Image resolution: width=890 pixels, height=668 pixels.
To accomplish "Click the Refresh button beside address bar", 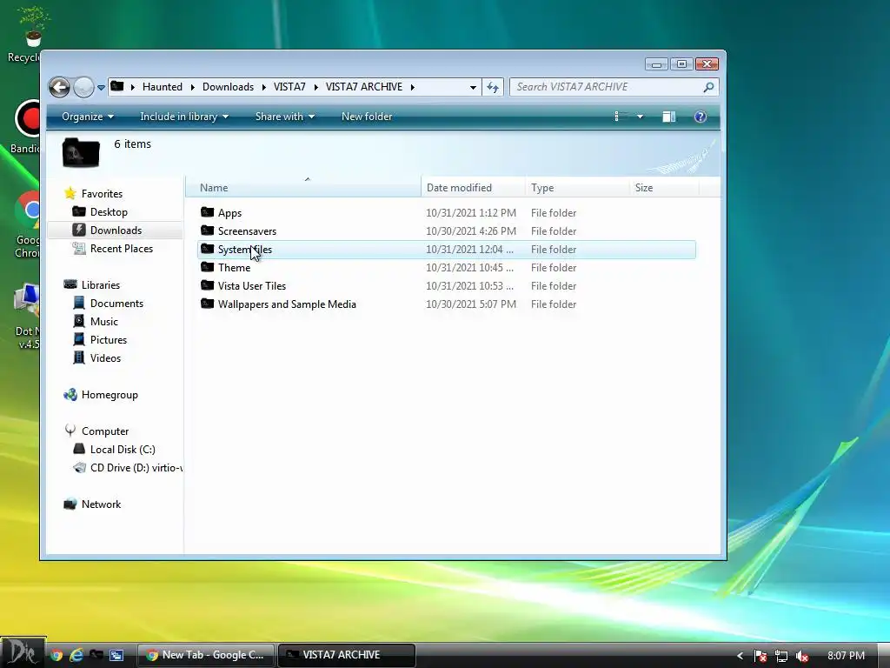I will point(493,88).
